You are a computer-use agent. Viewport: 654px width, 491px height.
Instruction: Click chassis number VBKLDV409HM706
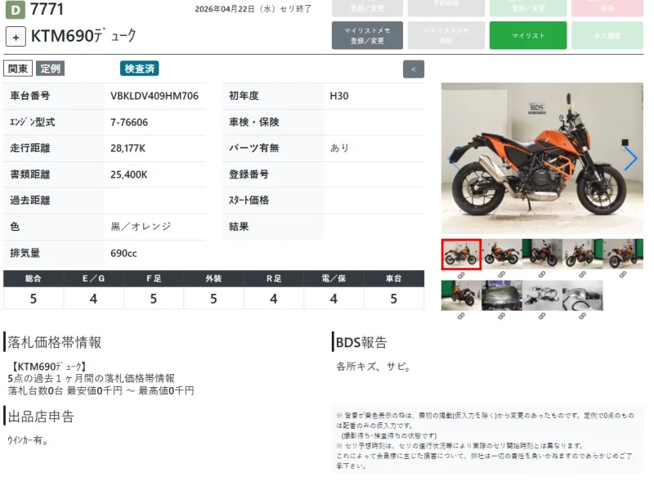point(155,96)
